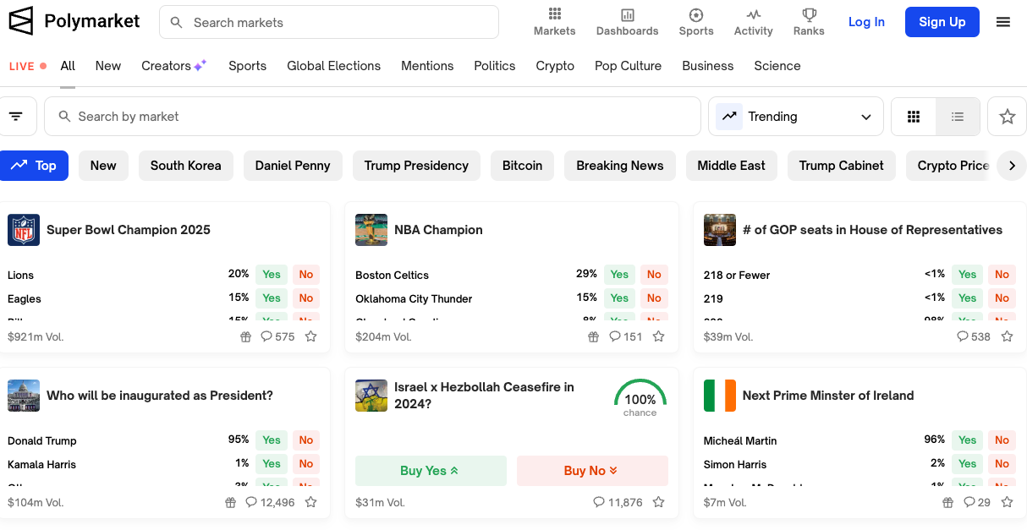Click Yes for Lions
This screenshot has width=1027, height=530.
pyautogui.click(x=272, y=274)
